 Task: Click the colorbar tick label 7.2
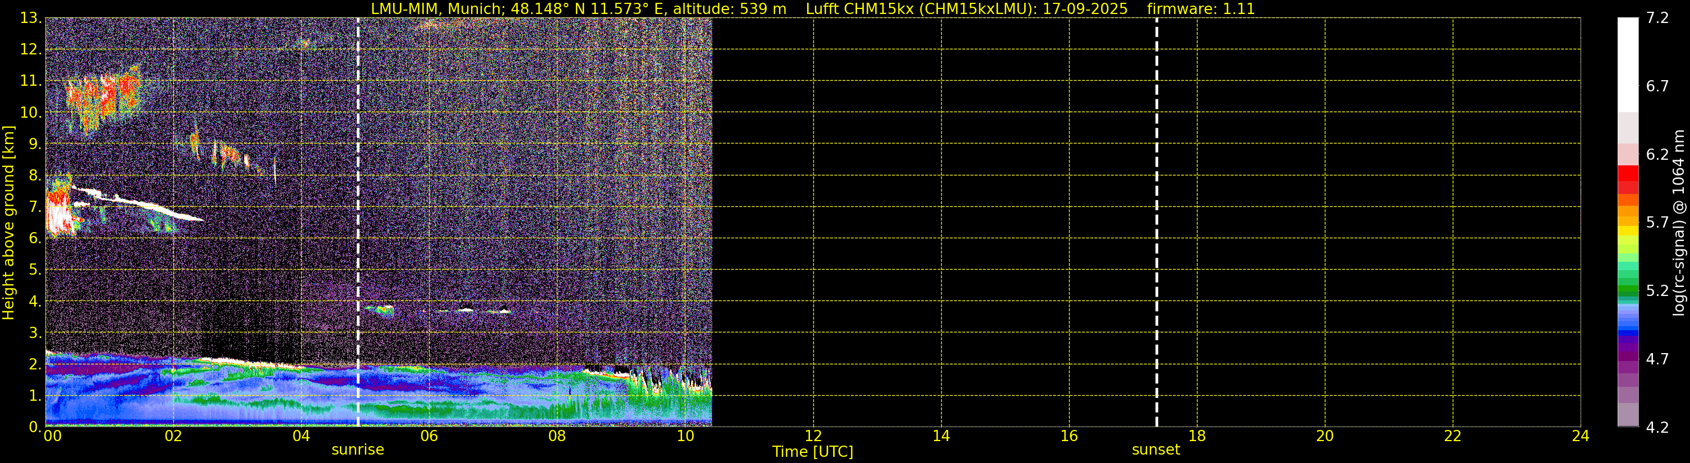[x=1657, y=18]
